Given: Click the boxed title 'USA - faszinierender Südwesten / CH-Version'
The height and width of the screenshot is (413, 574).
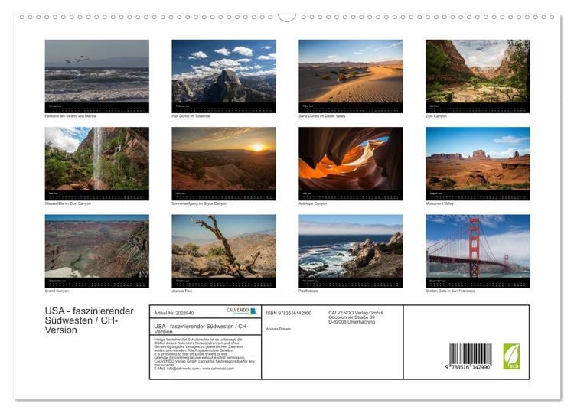Looking at the screenshot, I should [201, 329].
